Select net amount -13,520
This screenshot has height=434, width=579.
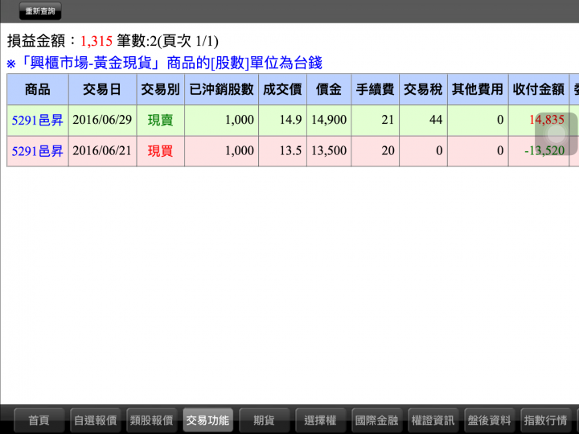pos(539,151)
